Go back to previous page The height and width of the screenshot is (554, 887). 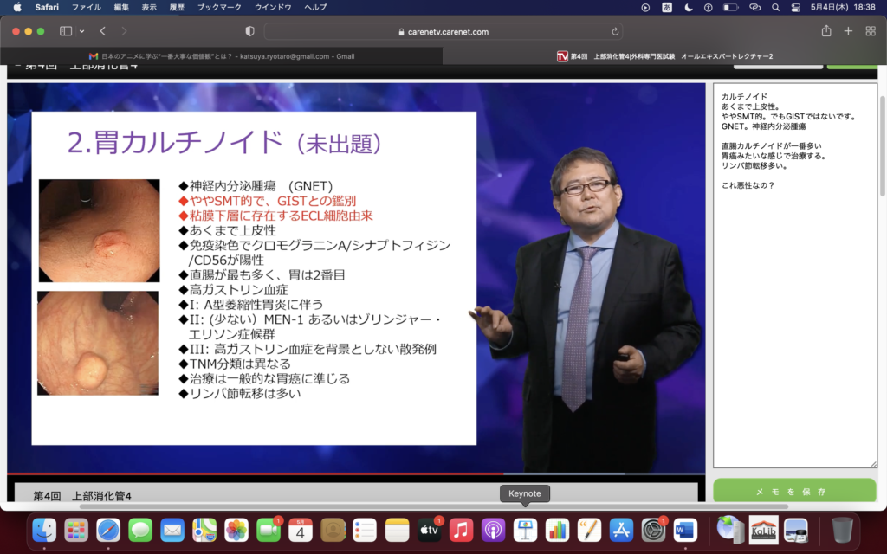coord(102,31)
